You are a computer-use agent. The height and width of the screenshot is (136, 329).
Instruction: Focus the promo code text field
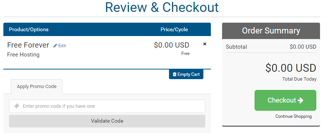point(107,106)
